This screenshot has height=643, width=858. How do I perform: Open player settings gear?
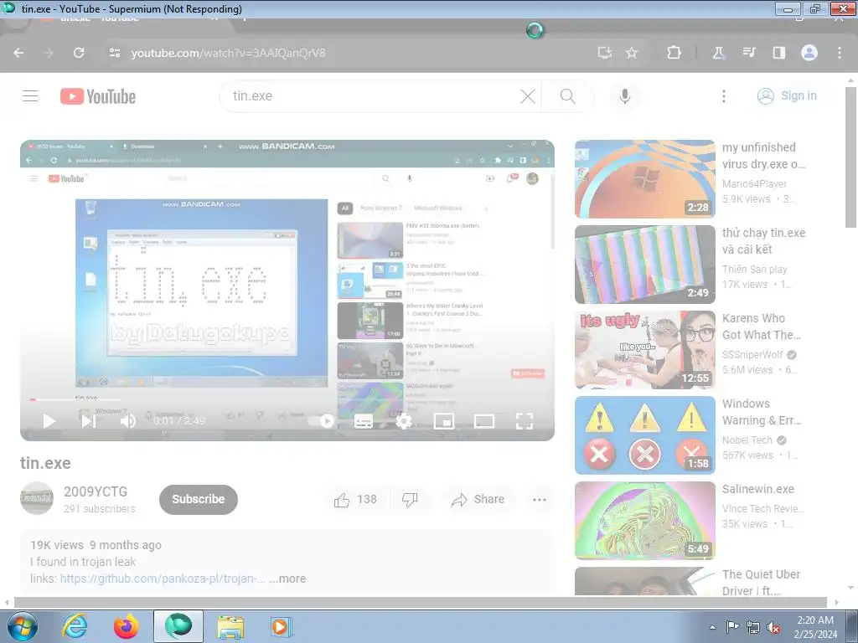tap(404, 422)
